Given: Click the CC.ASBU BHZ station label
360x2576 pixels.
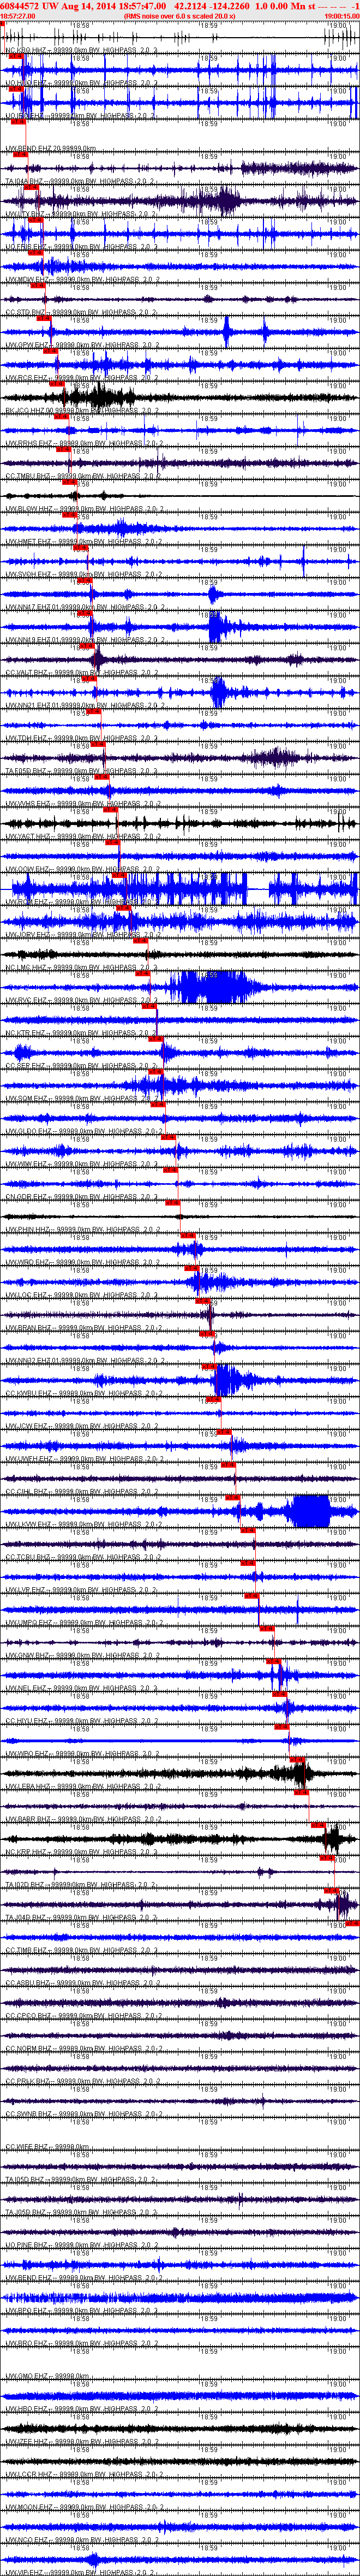Looking at the screenshot, I should (x=83, y=1981).
